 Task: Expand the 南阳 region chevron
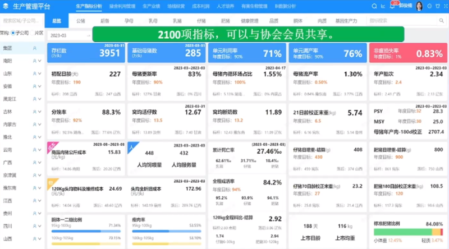[39, 61]
